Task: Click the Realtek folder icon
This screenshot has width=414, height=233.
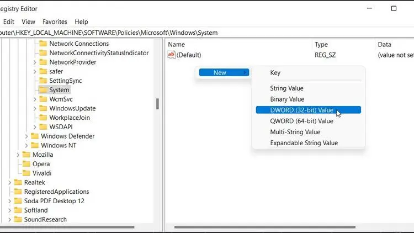Action: point(18,183)
